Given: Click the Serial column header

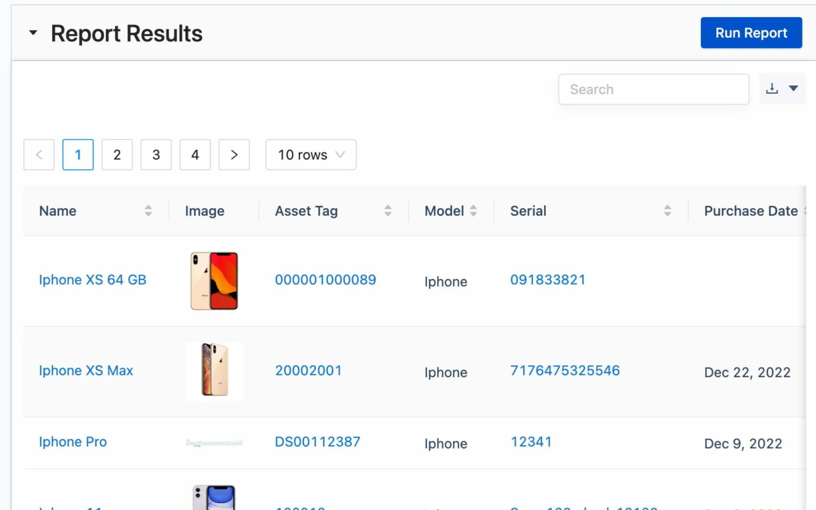Looking at the screenshot, I should tap(528, 211).
